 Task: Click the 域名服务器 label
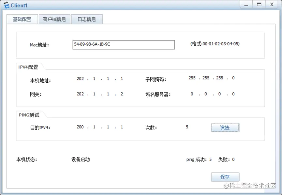(x=158, y=94)
